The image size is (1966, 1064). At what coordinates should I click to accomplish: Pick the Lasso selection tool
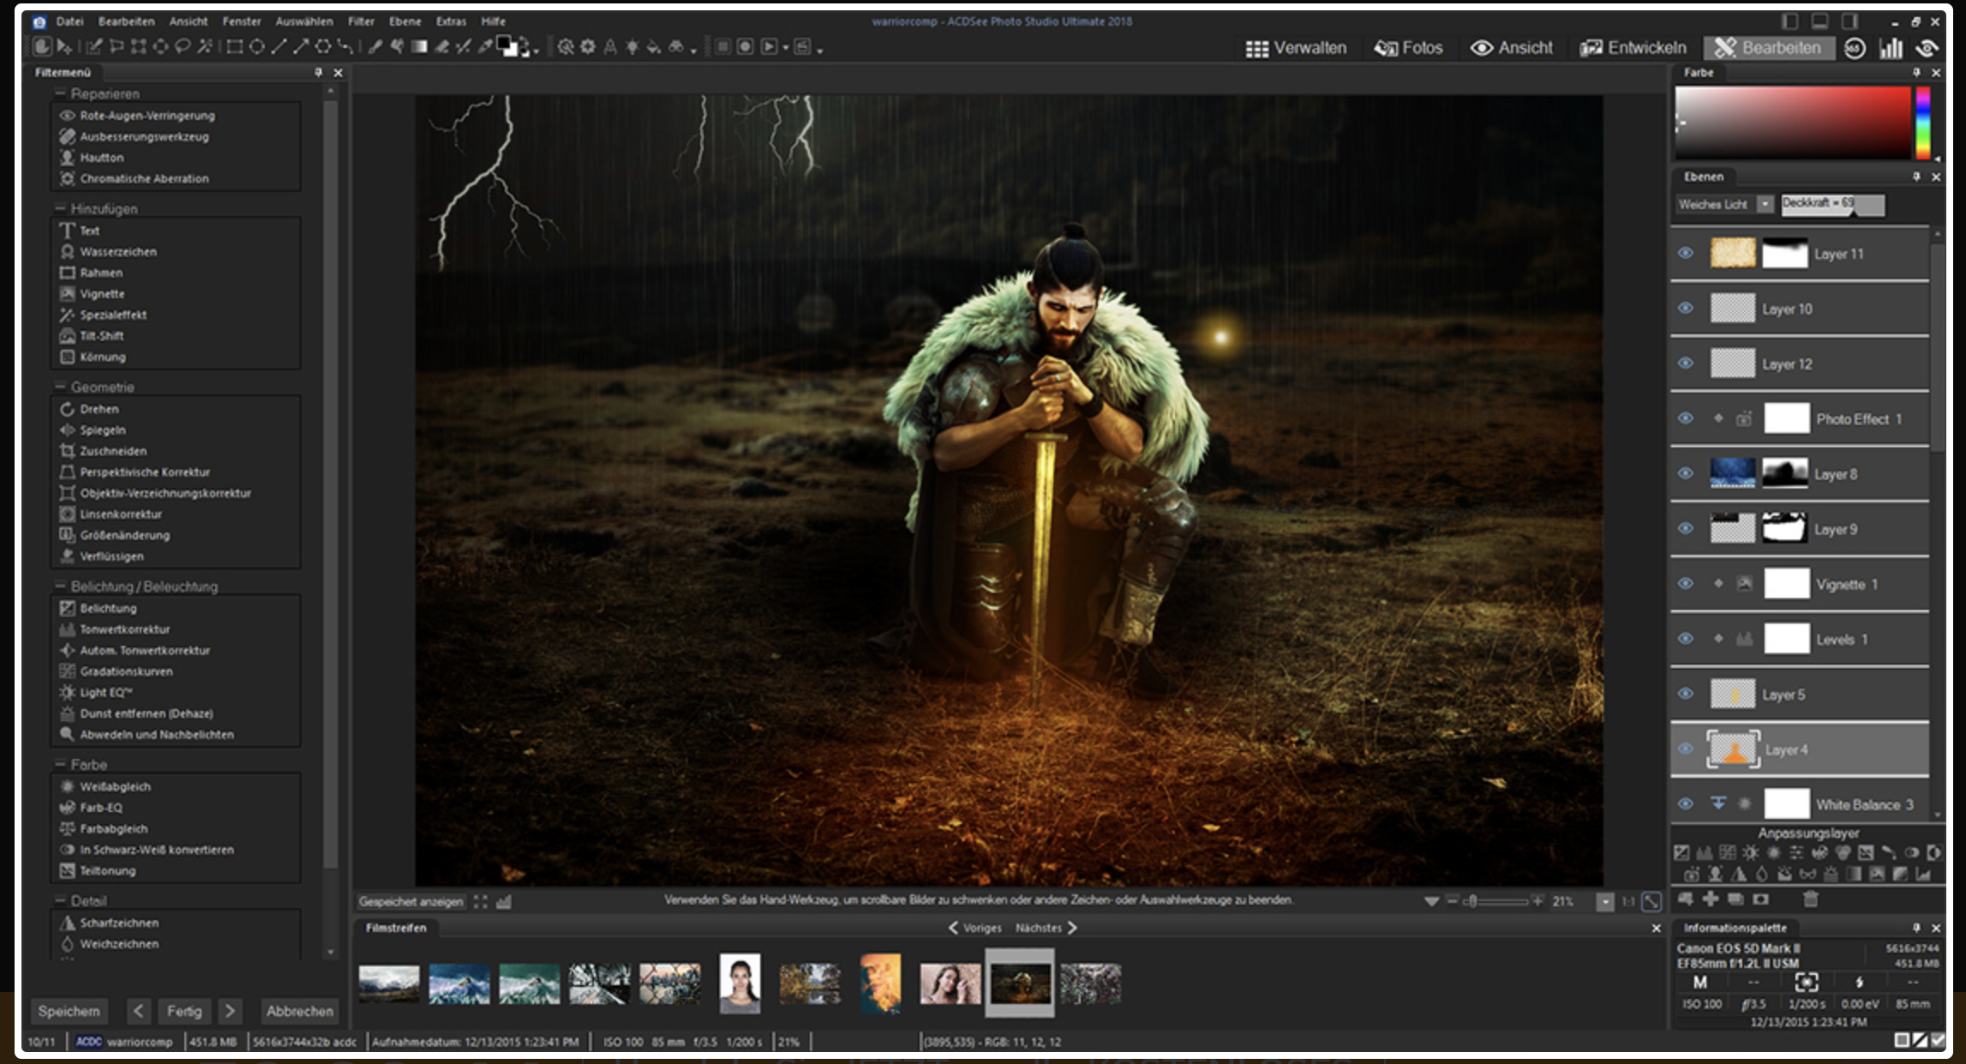(183, 47)
